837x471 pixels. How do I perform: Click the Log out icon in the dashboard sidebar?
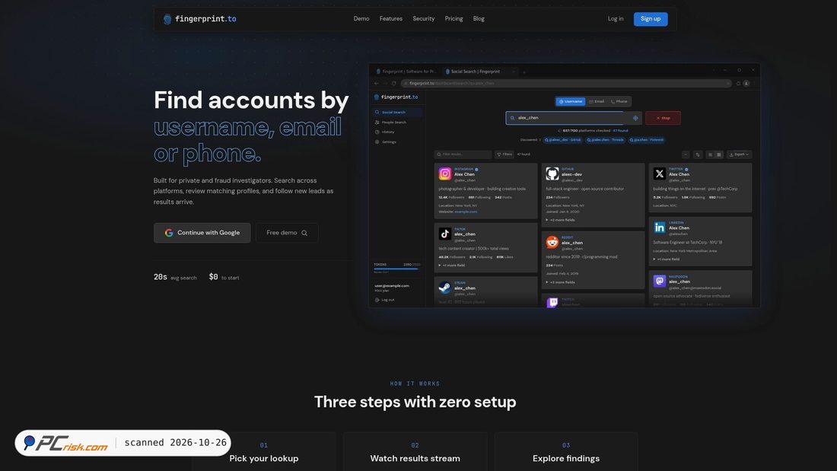pyautogui.click(x=377, y=300)
